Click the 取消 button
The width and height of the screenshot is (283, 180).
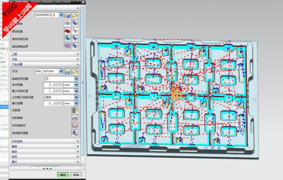pyautogui.click(x=76, y=175)
